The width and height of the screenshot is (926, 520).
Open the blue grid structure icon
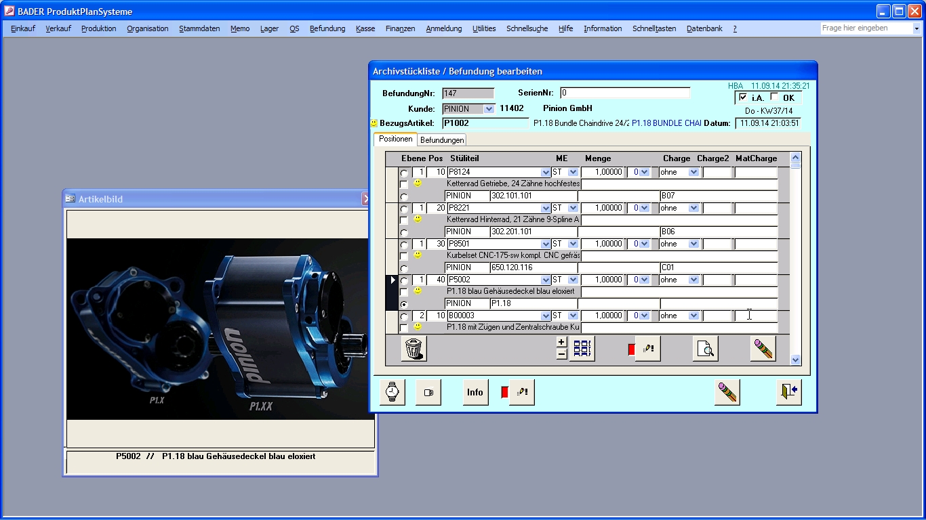[582, 349]
